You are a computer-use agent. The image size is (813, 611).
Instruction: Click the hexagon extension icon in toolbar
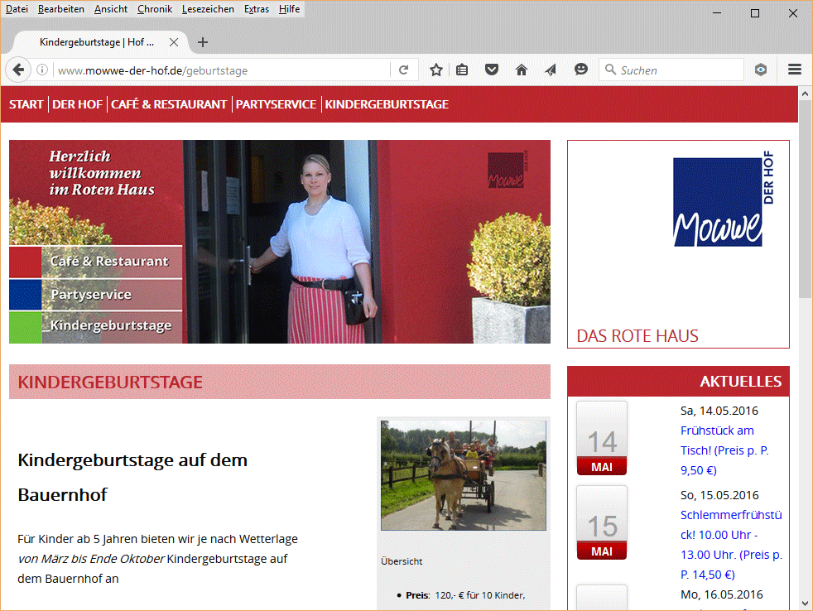pos(761,70)
